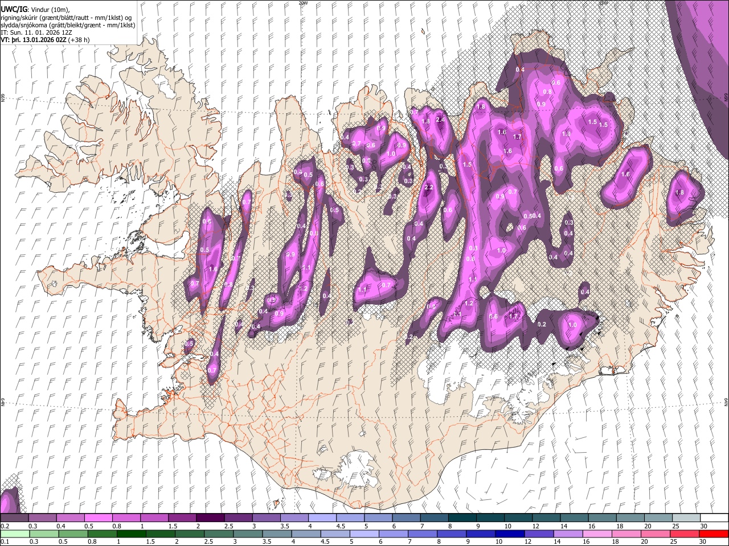Choose the darkest green 1–1.5 rain legend swatch
The image size is (729, 546).
pos(132,533)
